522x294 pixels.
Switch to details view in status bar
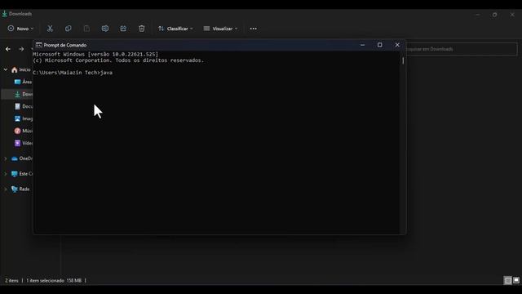point(507,281)
